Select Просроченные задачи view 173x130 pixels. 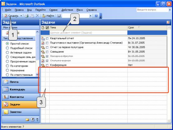coord(7,61)
